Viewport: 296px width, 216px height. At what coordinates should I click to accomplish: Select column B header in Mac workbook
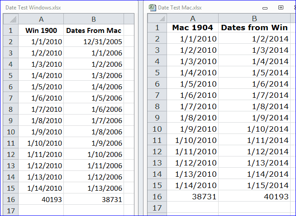[x=254, y=18]
